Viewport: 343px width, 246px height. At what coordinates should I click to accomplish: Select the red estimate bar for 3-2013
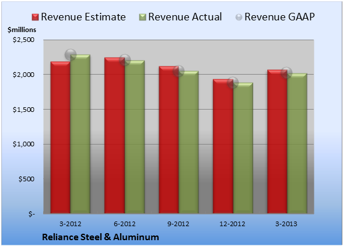277,142
